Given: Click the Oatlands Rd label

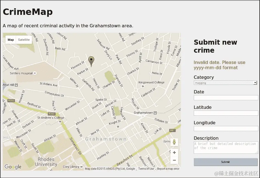Looking at the screenshot, I should [x=88, y=85].
